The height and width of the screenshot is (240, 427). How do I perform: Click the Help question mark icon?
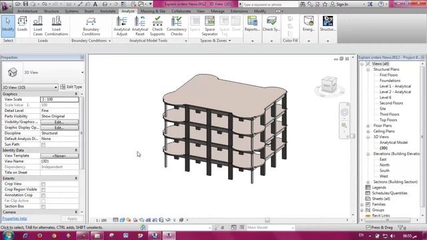(381, 4)
